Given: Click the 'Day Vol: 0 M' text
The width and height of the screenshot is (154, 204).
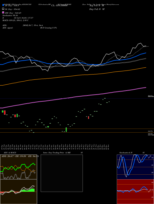Looking at the screenshot, I should (97, 9).
